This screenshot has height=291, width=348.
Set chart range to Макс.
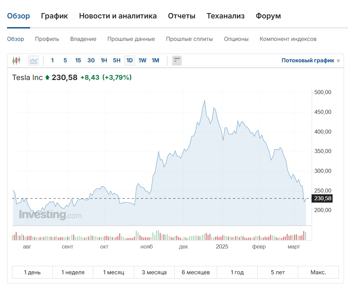(318, 272)
